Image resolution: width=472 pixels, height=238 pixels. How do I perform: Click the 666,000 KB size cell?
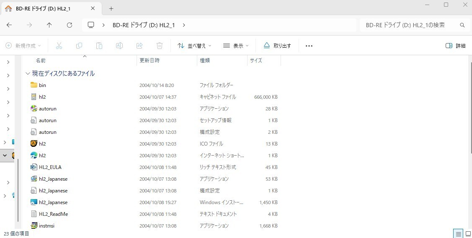[266, 97]
